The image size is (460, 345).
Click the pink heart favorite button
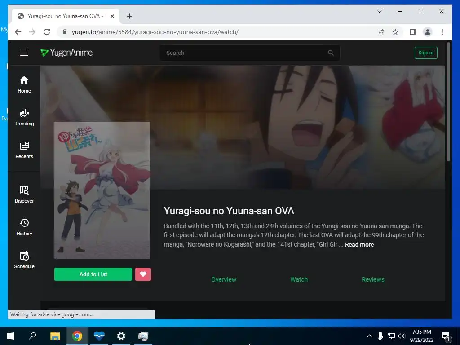(x=143, y=274)
